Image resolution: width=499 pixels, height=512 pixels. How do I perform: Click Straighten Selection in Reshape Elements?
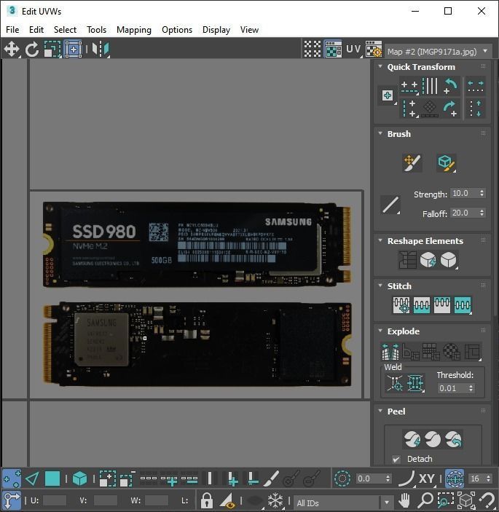tap(408, 260)
